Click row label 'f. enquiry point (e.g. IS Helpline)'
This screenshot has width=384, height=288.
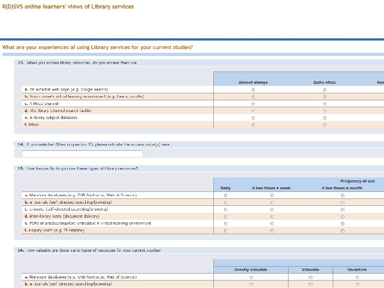[54, 230]
